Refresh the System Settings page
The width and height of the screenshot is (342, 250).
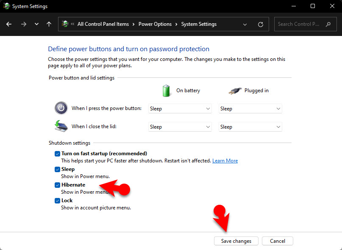click(261, 25)
